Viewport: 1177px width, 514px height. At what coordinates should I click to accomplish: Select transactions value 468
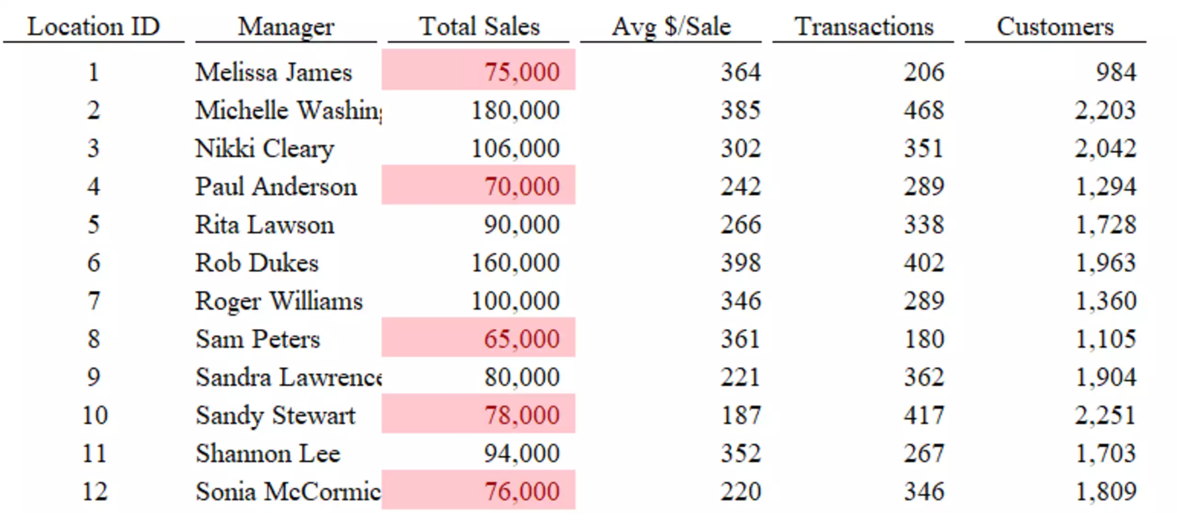924,110
